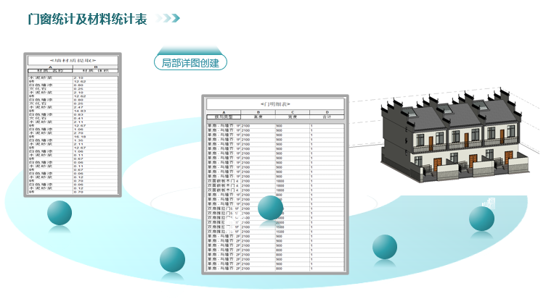Select column D header in door schedule
The width and height of the screenshot is (546, 299).
(327, 112)
